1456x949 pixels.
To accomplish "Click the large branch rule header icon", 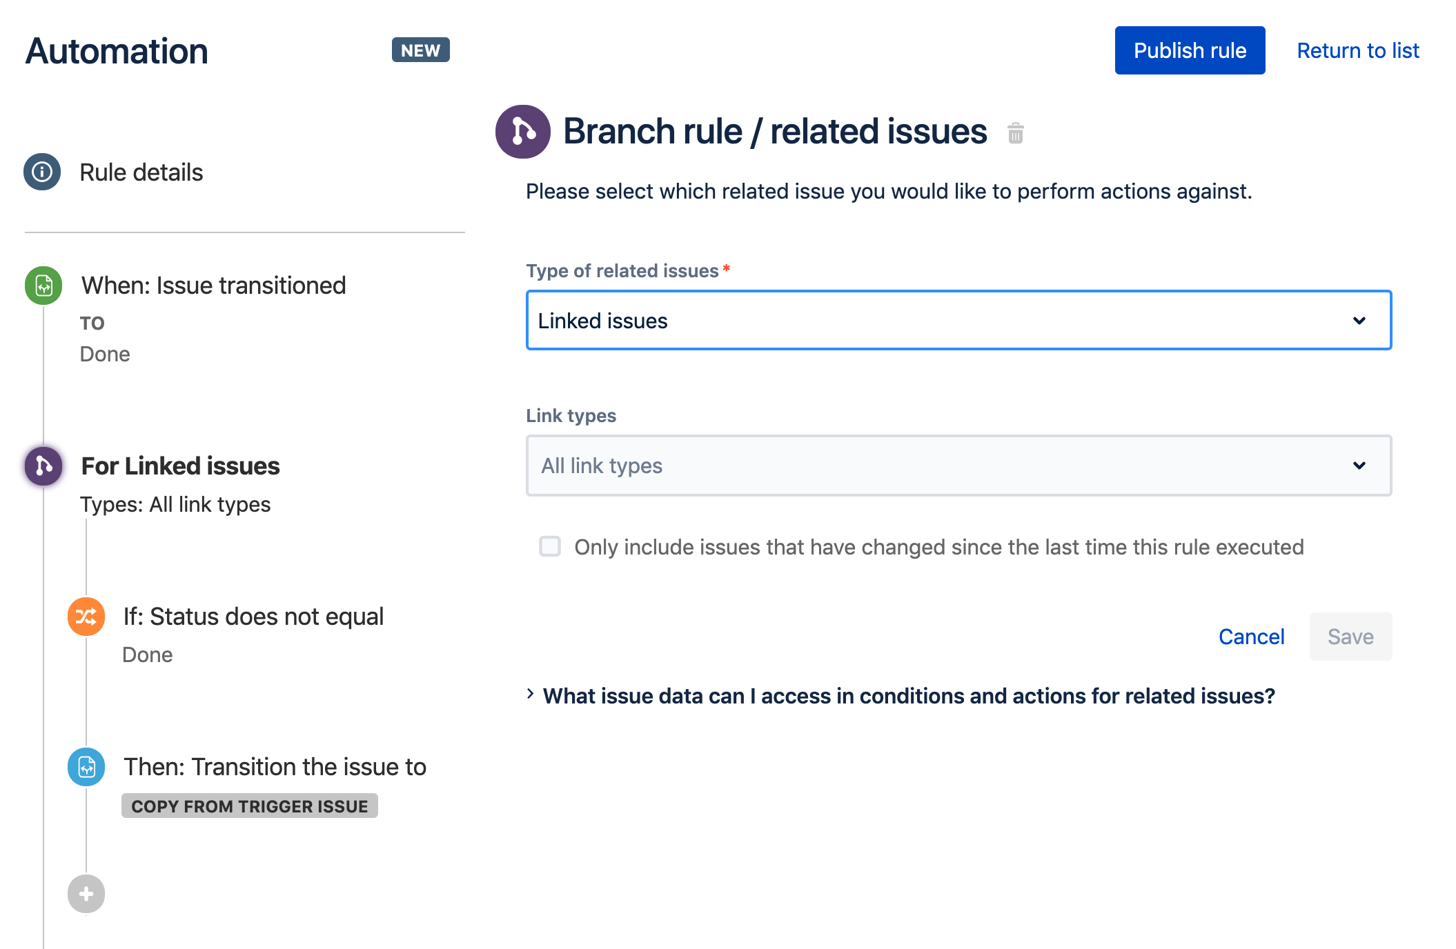I will point(523,132).
